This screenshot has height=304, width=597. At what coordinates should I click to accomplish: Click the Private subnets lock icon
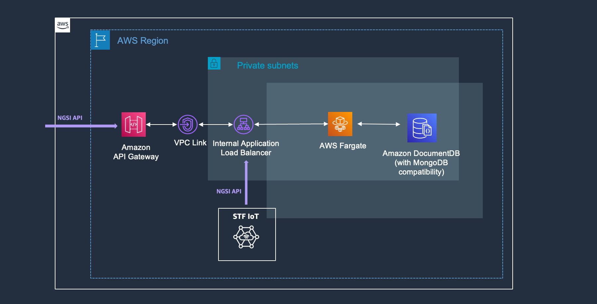tap(214, 63)
